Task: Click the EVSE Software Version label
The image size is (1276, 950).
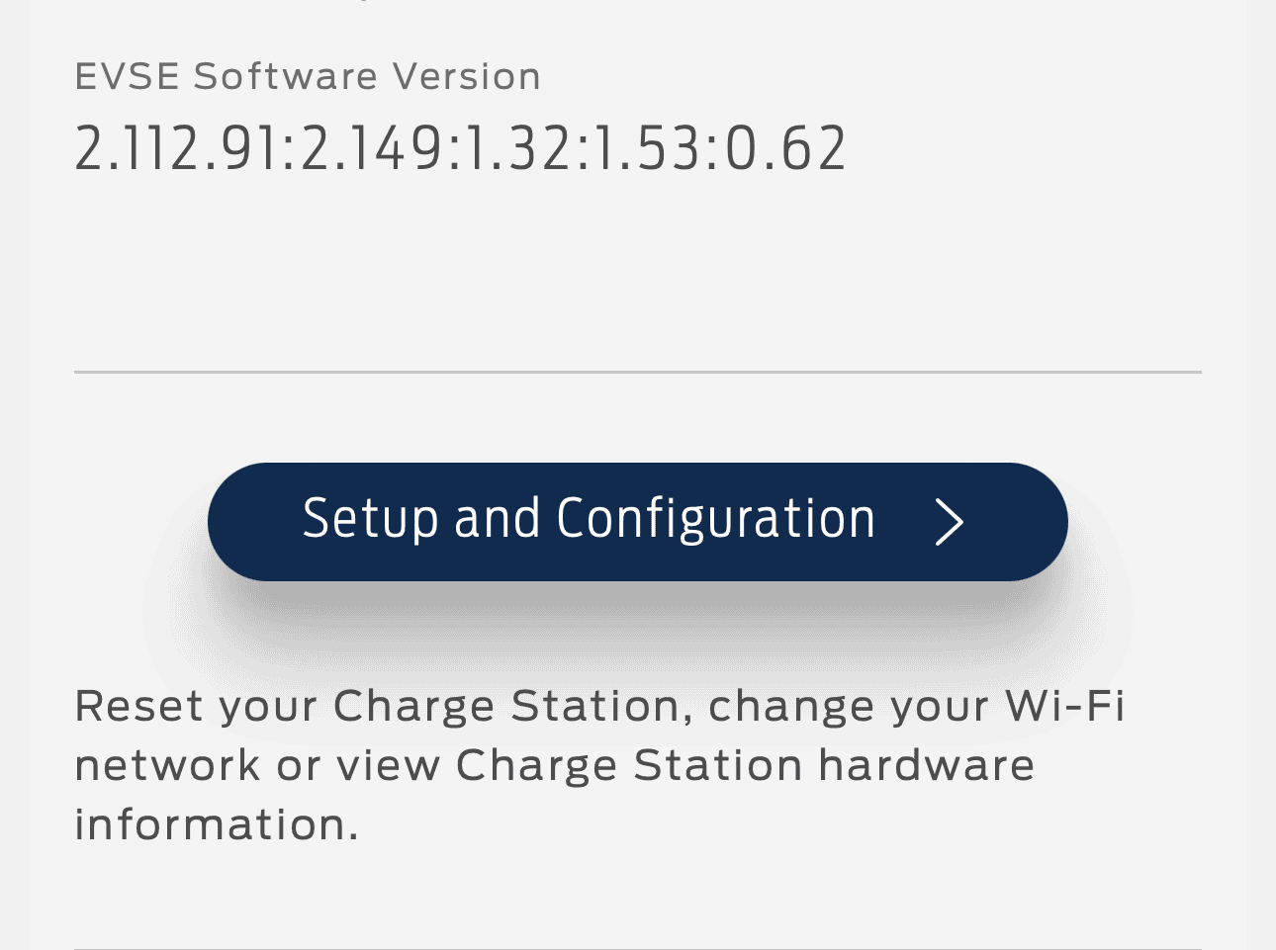Action: (308, 76)
